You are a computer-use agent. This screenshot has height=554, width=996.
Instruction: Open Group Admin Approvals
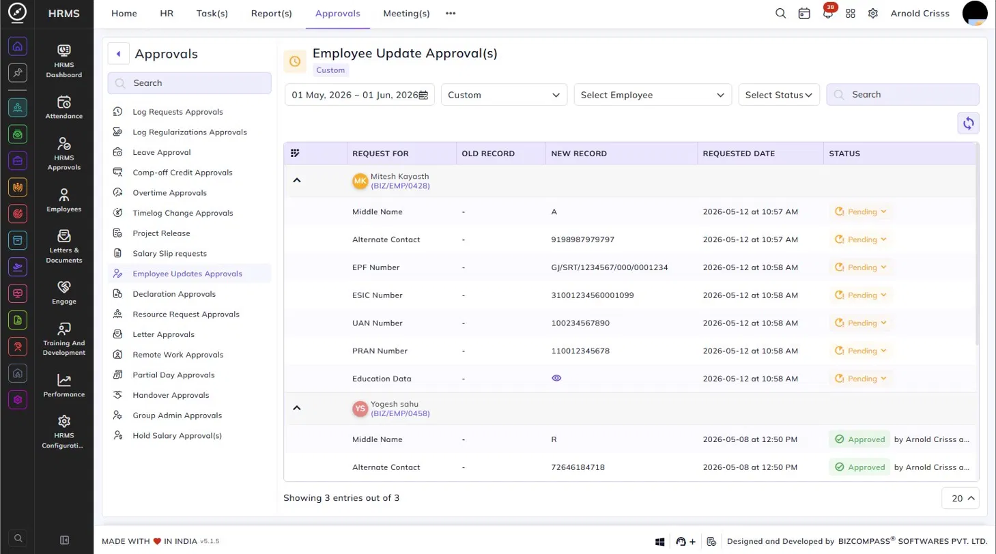[x=189, y=415]
